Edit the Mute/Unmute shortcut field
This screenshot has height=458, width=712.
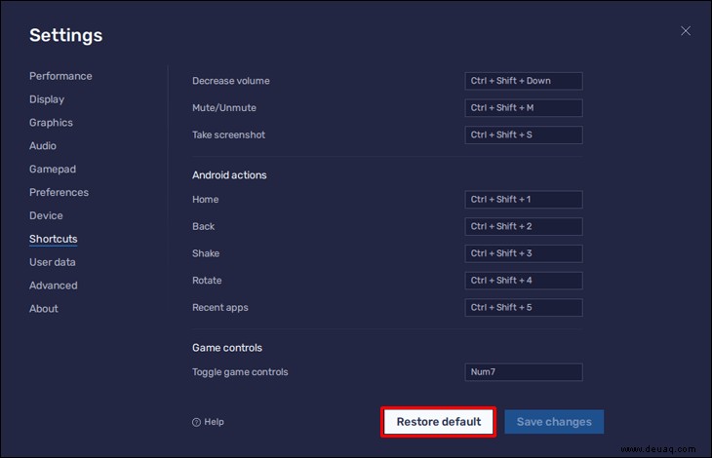click(524, 108)
